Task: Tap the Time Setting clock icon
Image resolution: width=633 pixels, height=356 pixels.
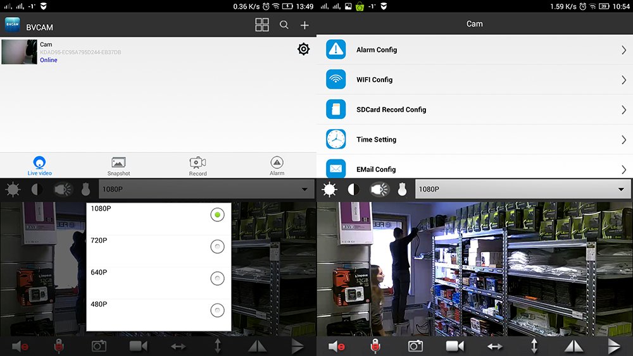Action: pyautogui.click(x=336, y=139)
